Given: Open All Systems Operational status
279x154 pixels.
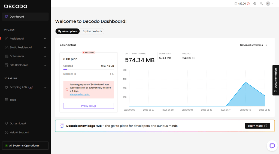Looking at the screenshot, I should [x=25, y=146].
